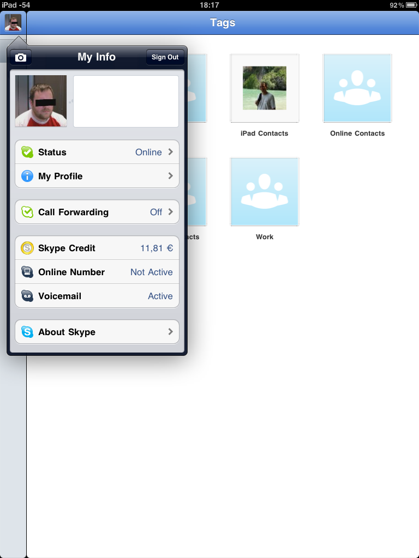Expand the Status row chevron

tap(171, 152)
